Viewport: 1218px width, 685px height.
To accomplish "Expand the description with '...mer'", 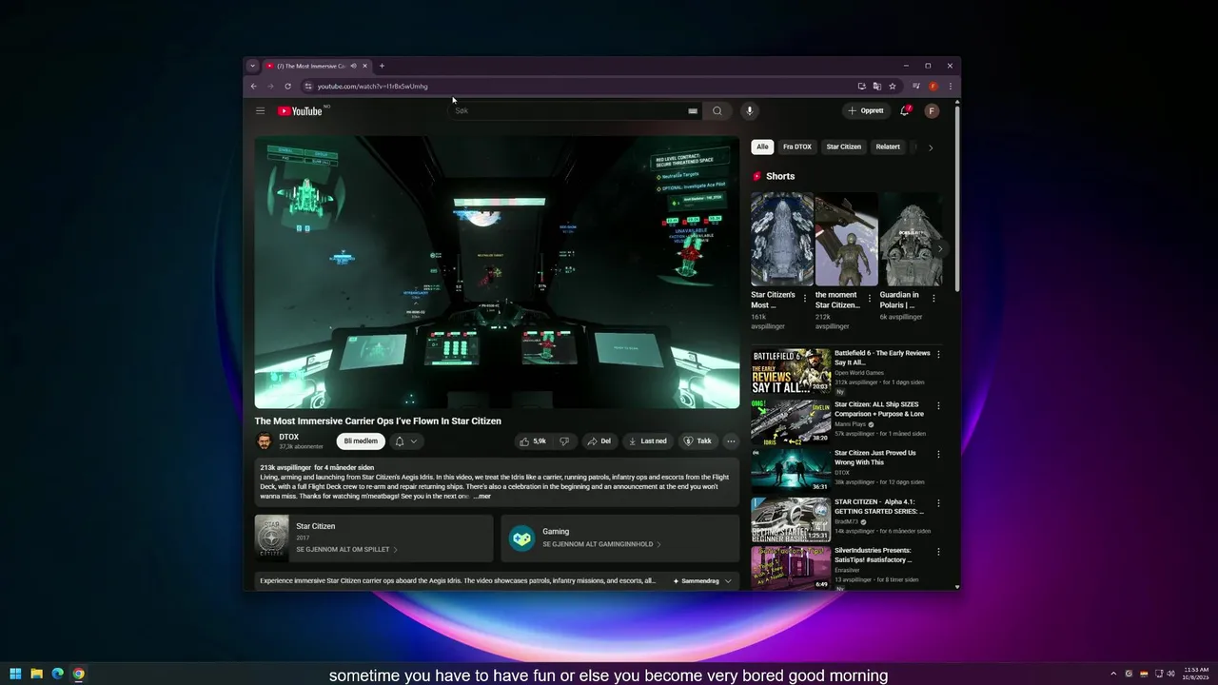I will (x=481, y=497).
